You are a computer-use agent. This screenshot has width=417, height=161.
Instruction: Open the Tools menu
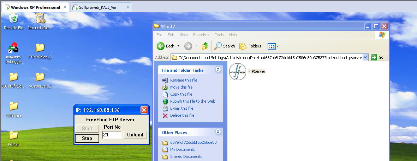219,35
